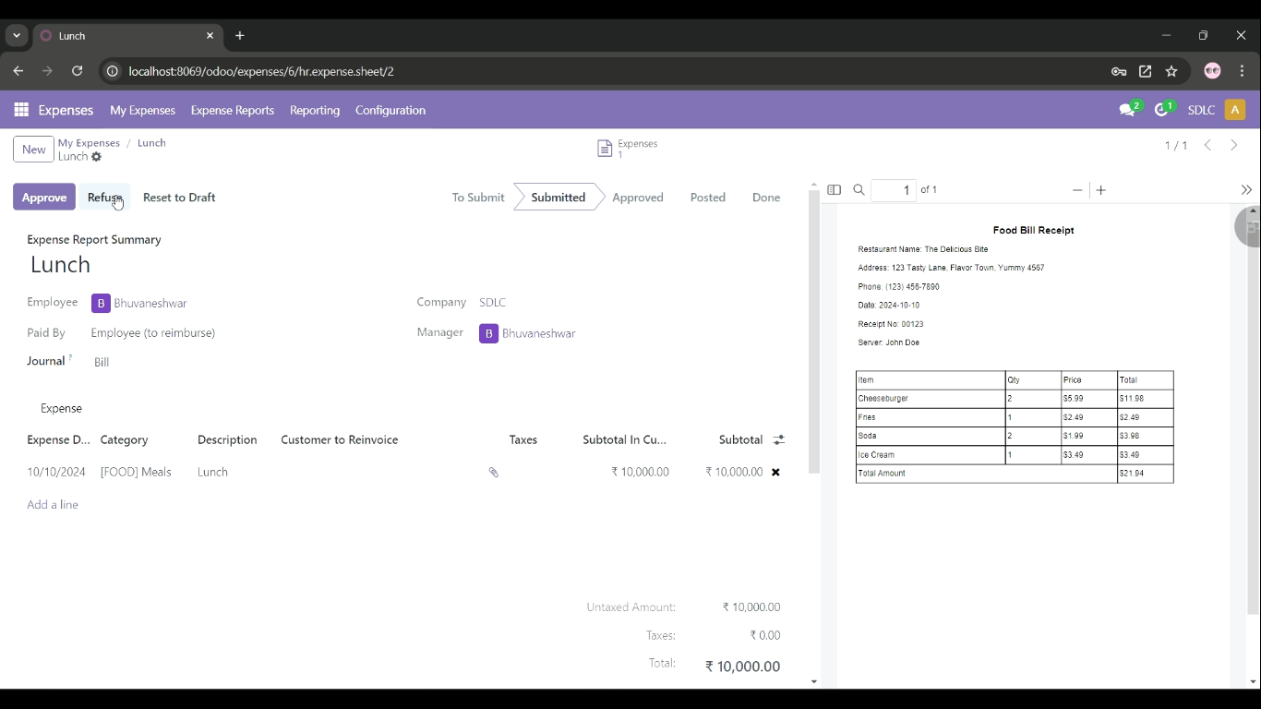Bookmark this page with the star
Screen dimensions: 1261x709
(1171, 71)
